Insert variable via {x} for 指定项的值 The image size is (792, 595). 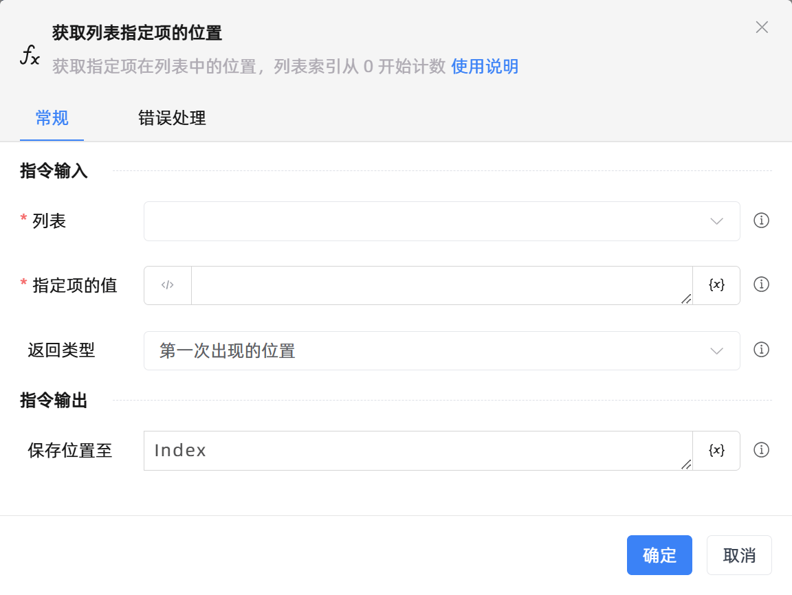pos(716,285)
